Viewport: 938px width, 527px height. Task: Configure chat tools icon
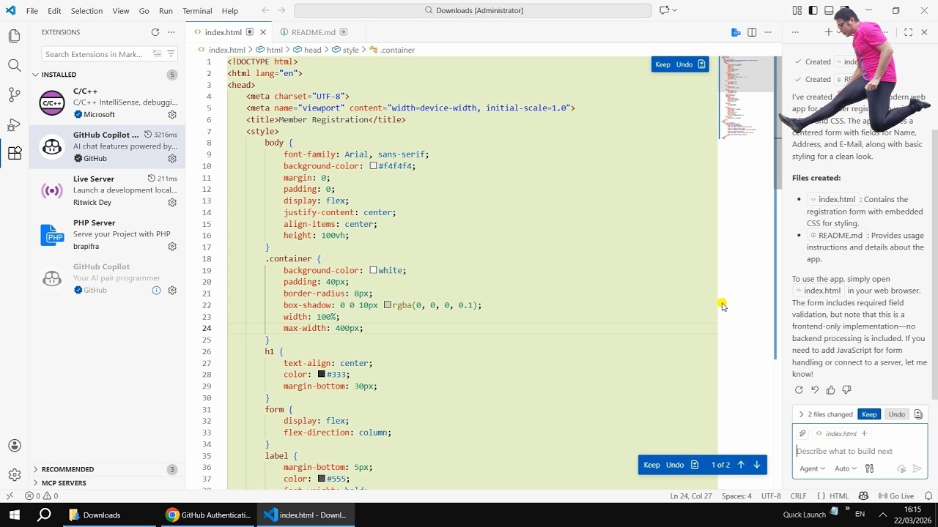pos(870,468)
